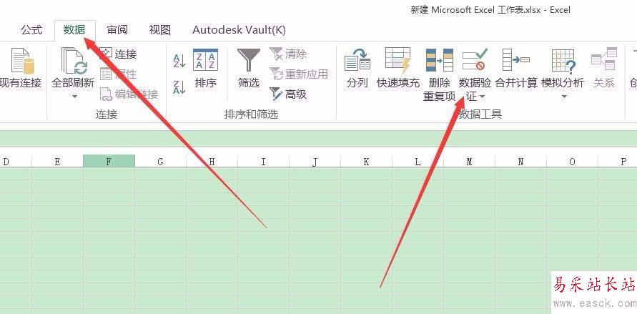Viewport: 637px width, 314px height.
Task: Click the Connections (连接) button
Action: click(119, 54)
